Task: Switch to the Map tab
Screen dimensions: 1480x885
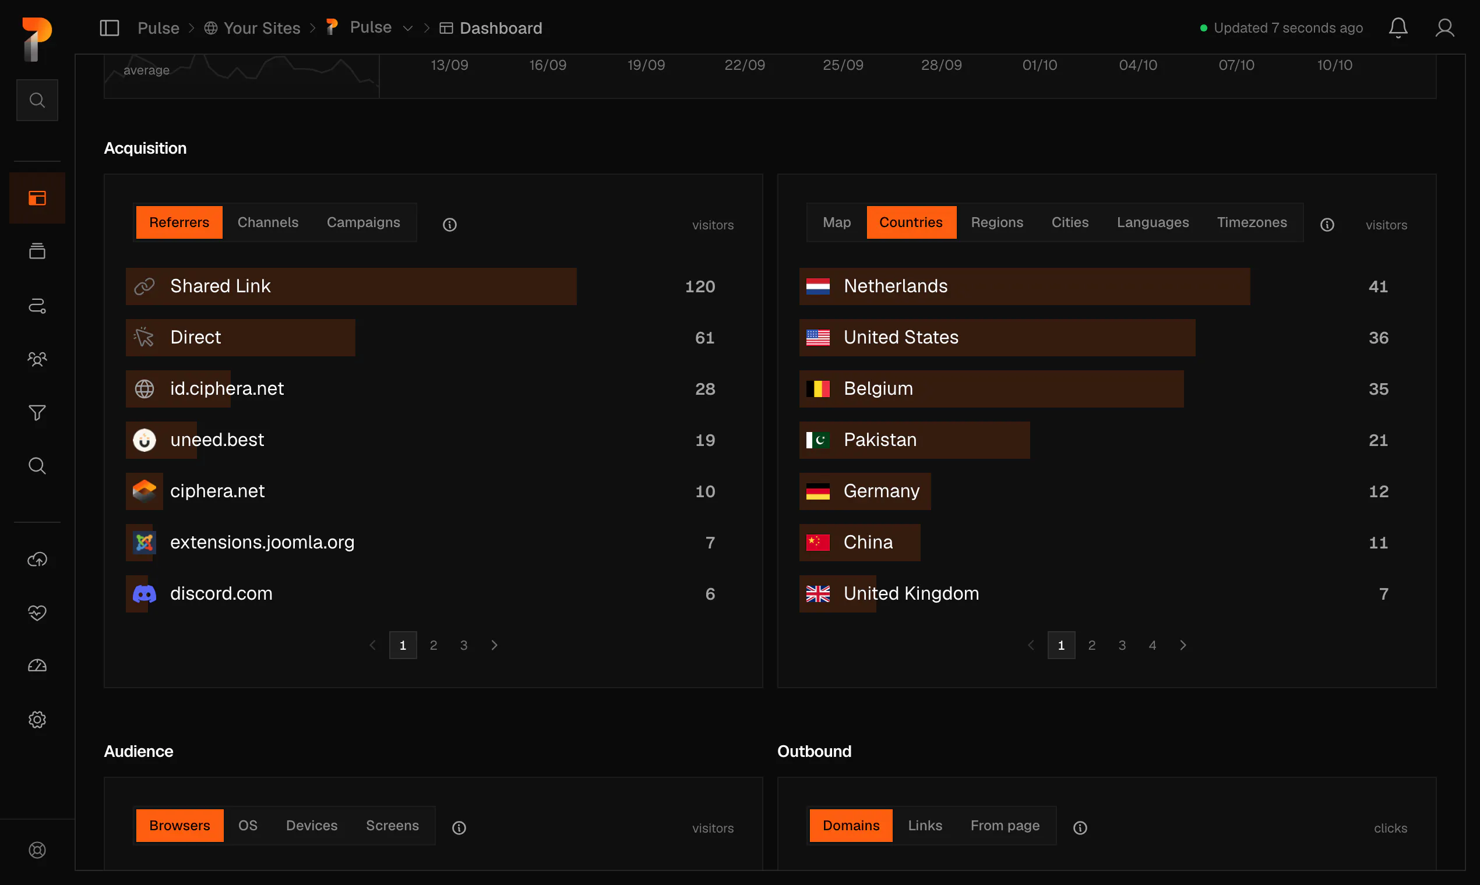Action: [x=837, y=222]
